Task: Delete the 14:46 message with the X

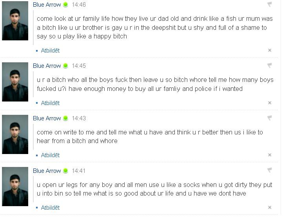Action: (x=270, y=50)
